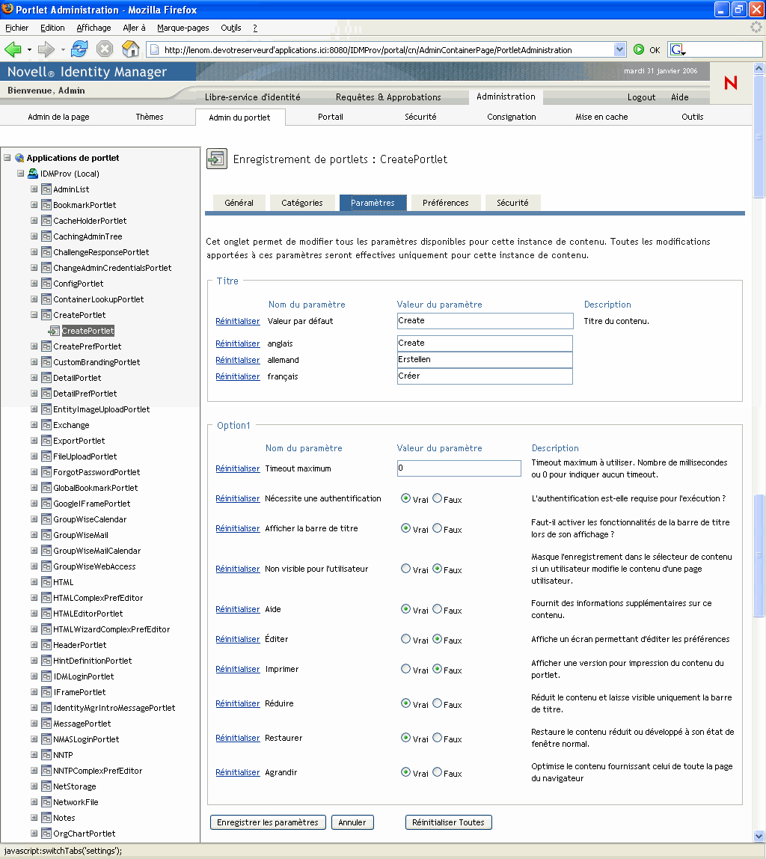Click the browser Back arrow icon
Image resolution: width=766 pixels, height=859 pixels.
click(13, 49)
